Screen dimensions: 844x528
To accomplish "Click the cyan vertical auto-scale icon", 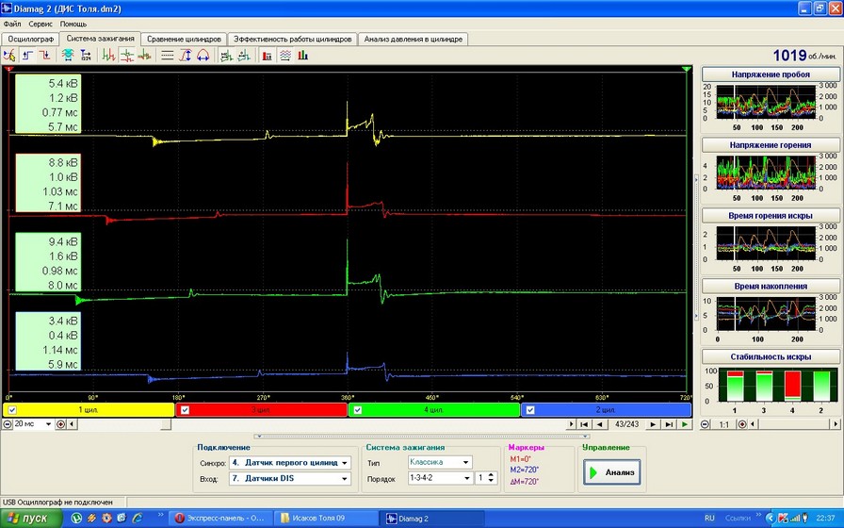I will pyautogui.click(x=68, y=55).
